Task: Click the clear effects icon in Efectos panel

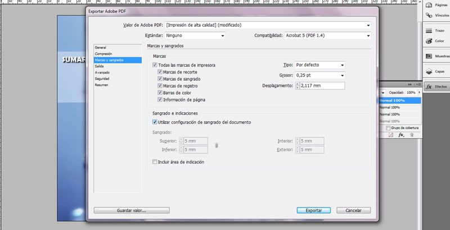Action: pos(391,135)
